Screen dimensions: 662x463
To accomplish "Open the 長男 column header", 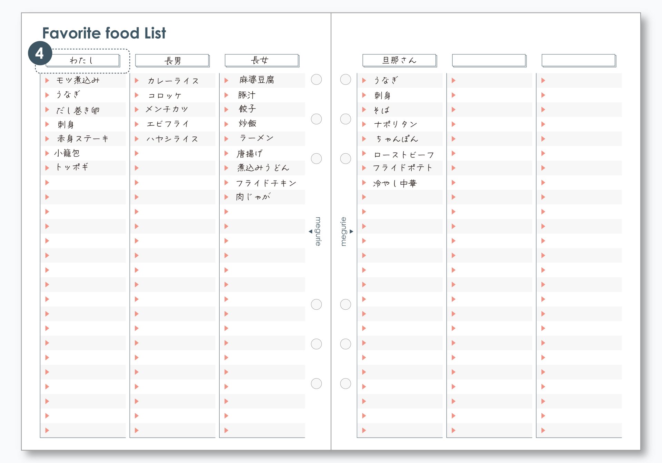I will (x=172, y=60).
